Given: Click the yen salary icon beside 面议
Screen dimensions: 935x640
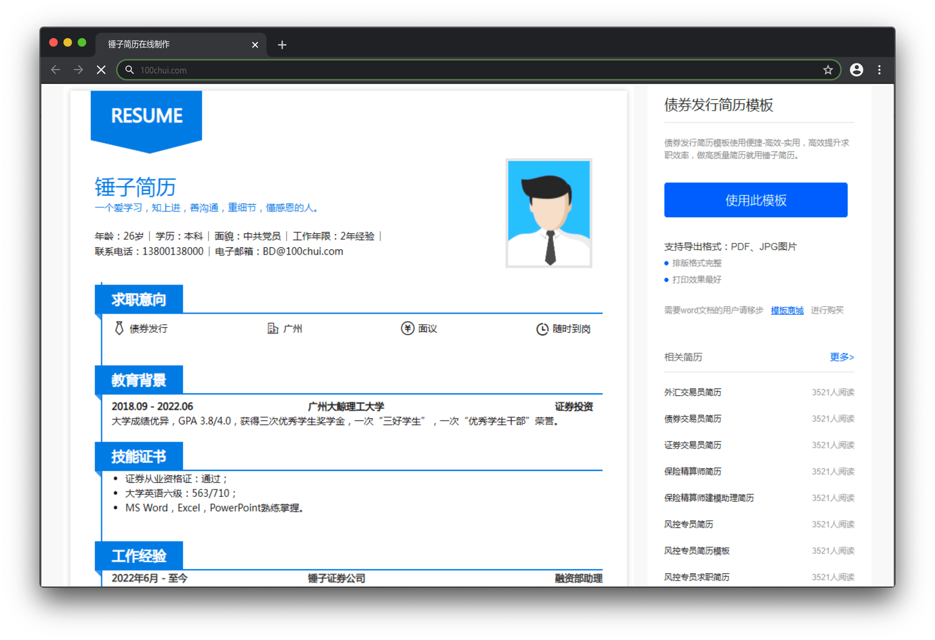Looking at the screenshot, I should 407,328.
